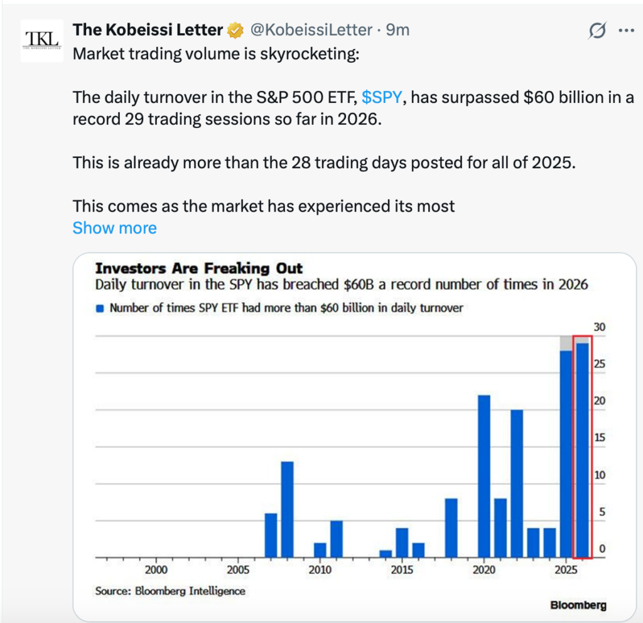Click the @KobeissiLetter handle
Image resolution: width=643 pixels, height=623 pixels.
tap(311, 30)
